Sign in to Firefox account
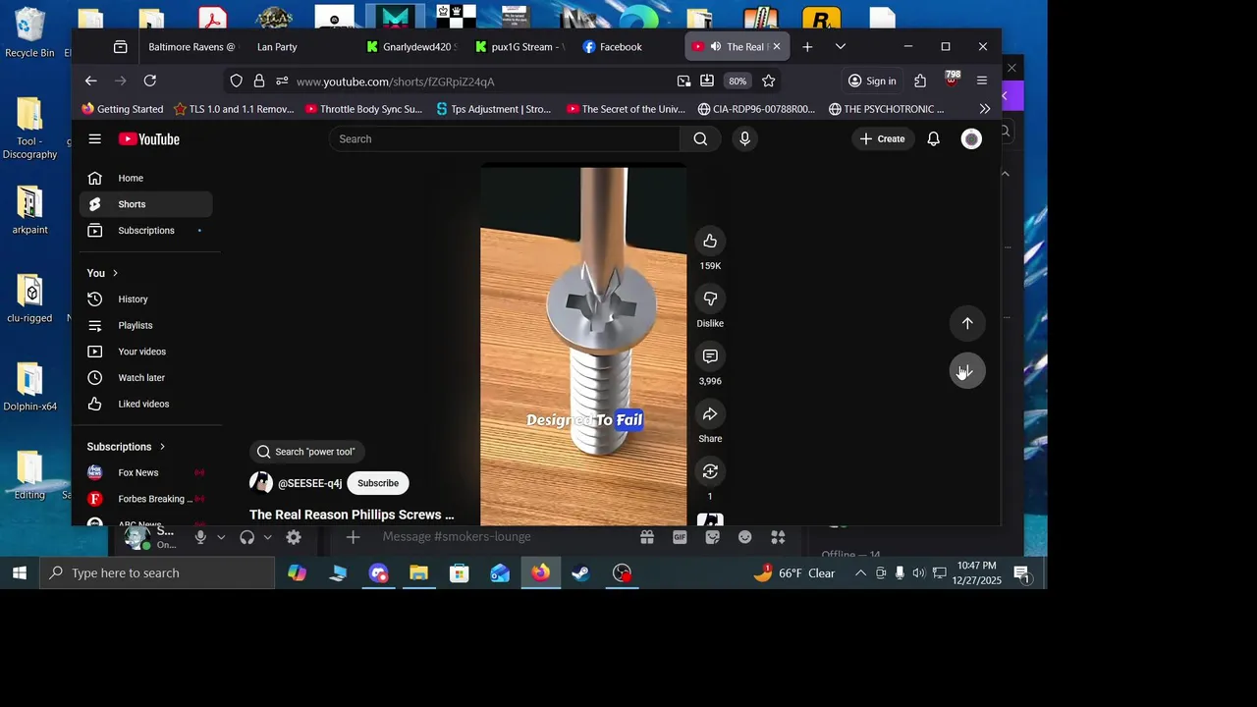 tap(872, 81)
